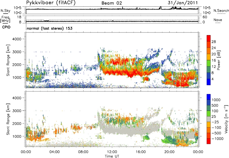Click the 'N.Sky' axis label

(x=5, y=11)
